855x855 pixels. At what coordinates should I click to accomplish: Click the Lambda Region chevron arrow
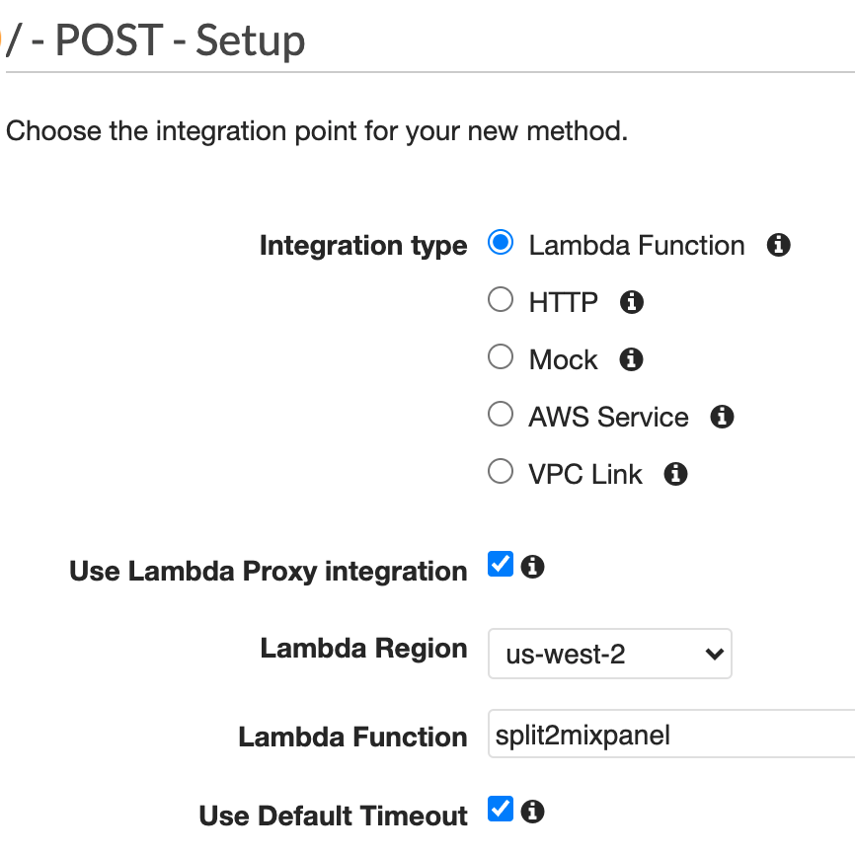click(x=716, y=654)
